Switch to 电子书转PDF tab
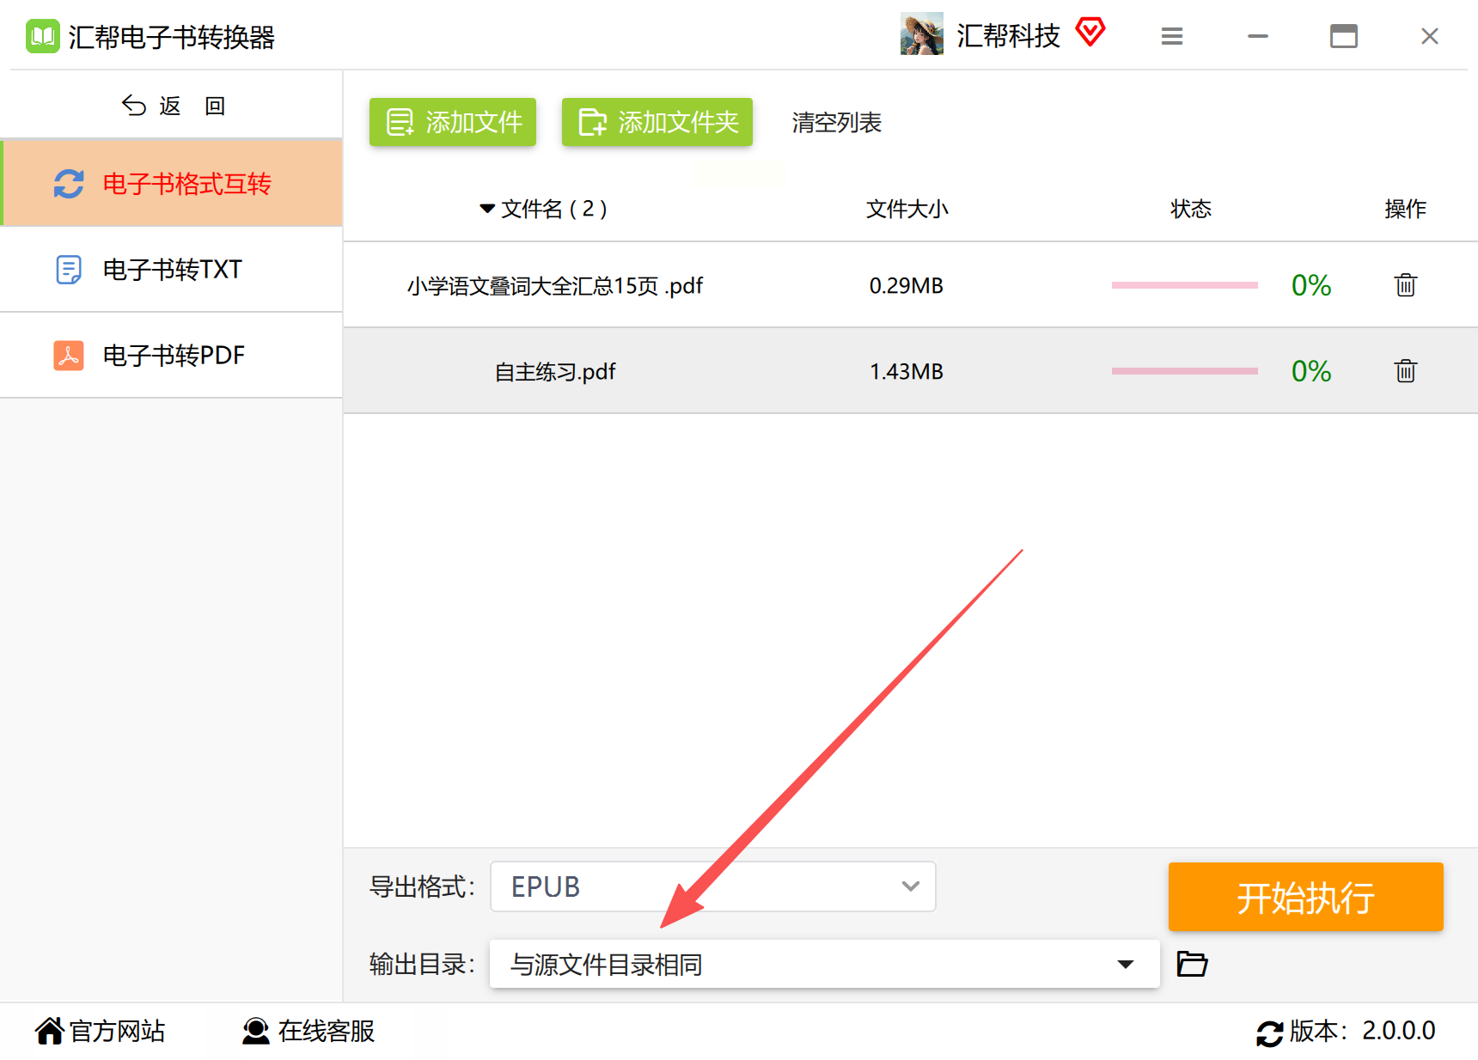Viewport: 1478px width, 1060px height. 172,356
